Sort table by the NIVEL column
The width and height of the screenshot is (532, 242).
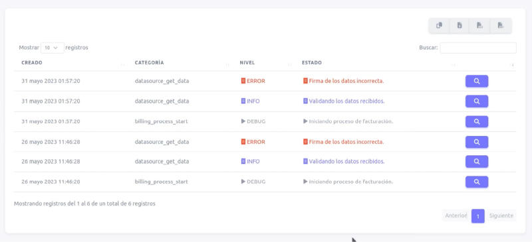(x=247, y=62)
